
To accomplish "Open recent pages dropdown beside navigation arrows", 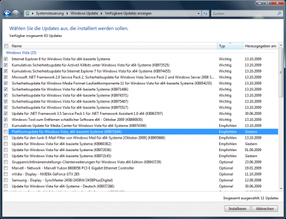I will 21,14.
